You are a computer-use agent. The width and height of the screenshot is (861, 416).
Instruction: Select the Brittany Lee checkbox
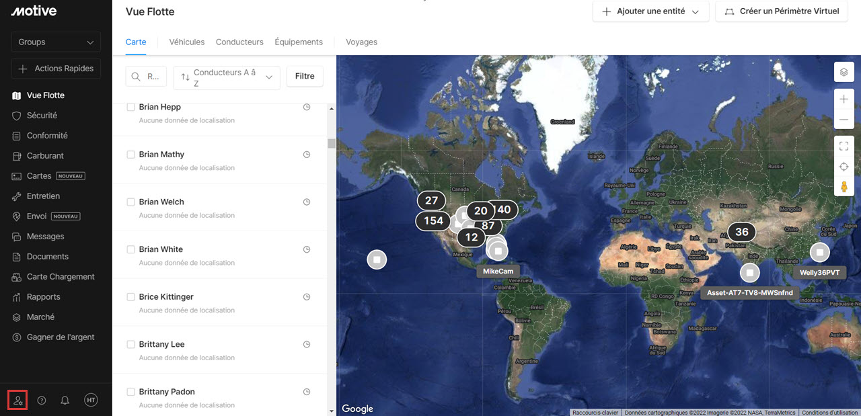point(130,344)
